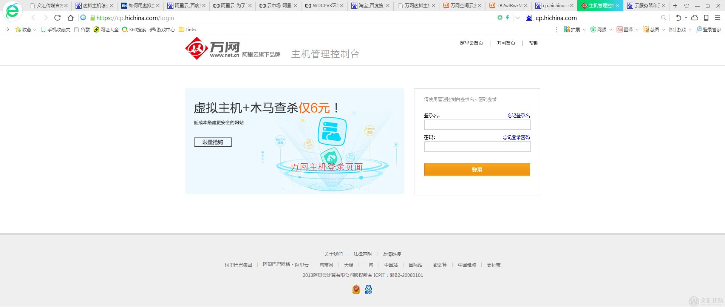
Task: Switch to the WDCPV3 tab
Action: tap(324, 6)
